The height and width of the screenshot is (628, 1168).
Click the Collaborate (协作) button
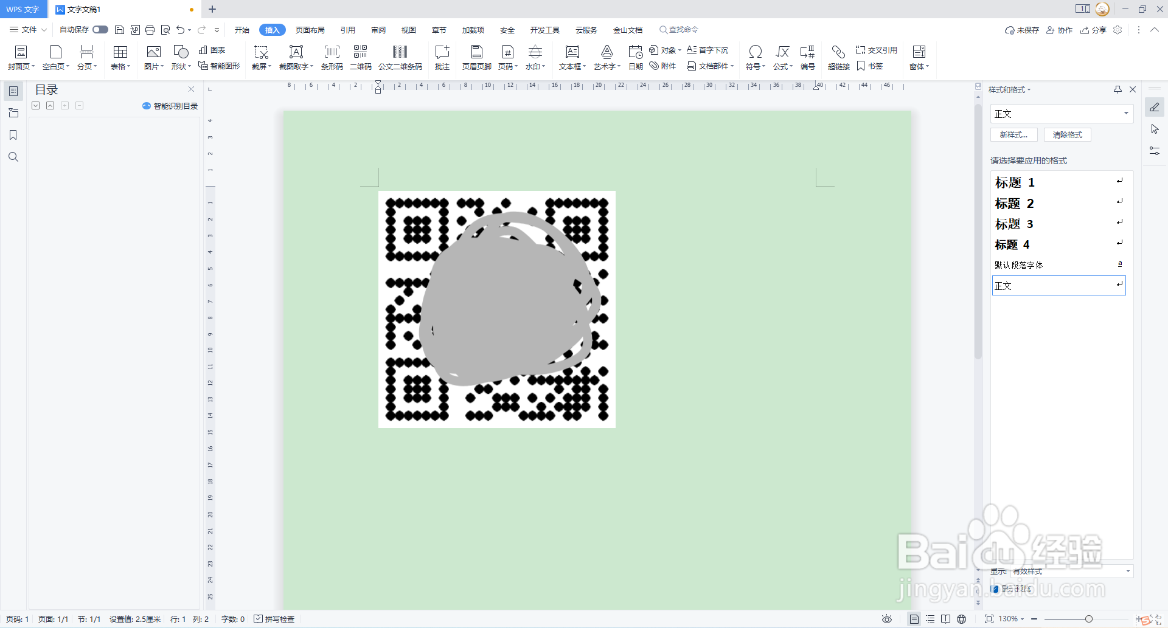[x=1060, y=30]
